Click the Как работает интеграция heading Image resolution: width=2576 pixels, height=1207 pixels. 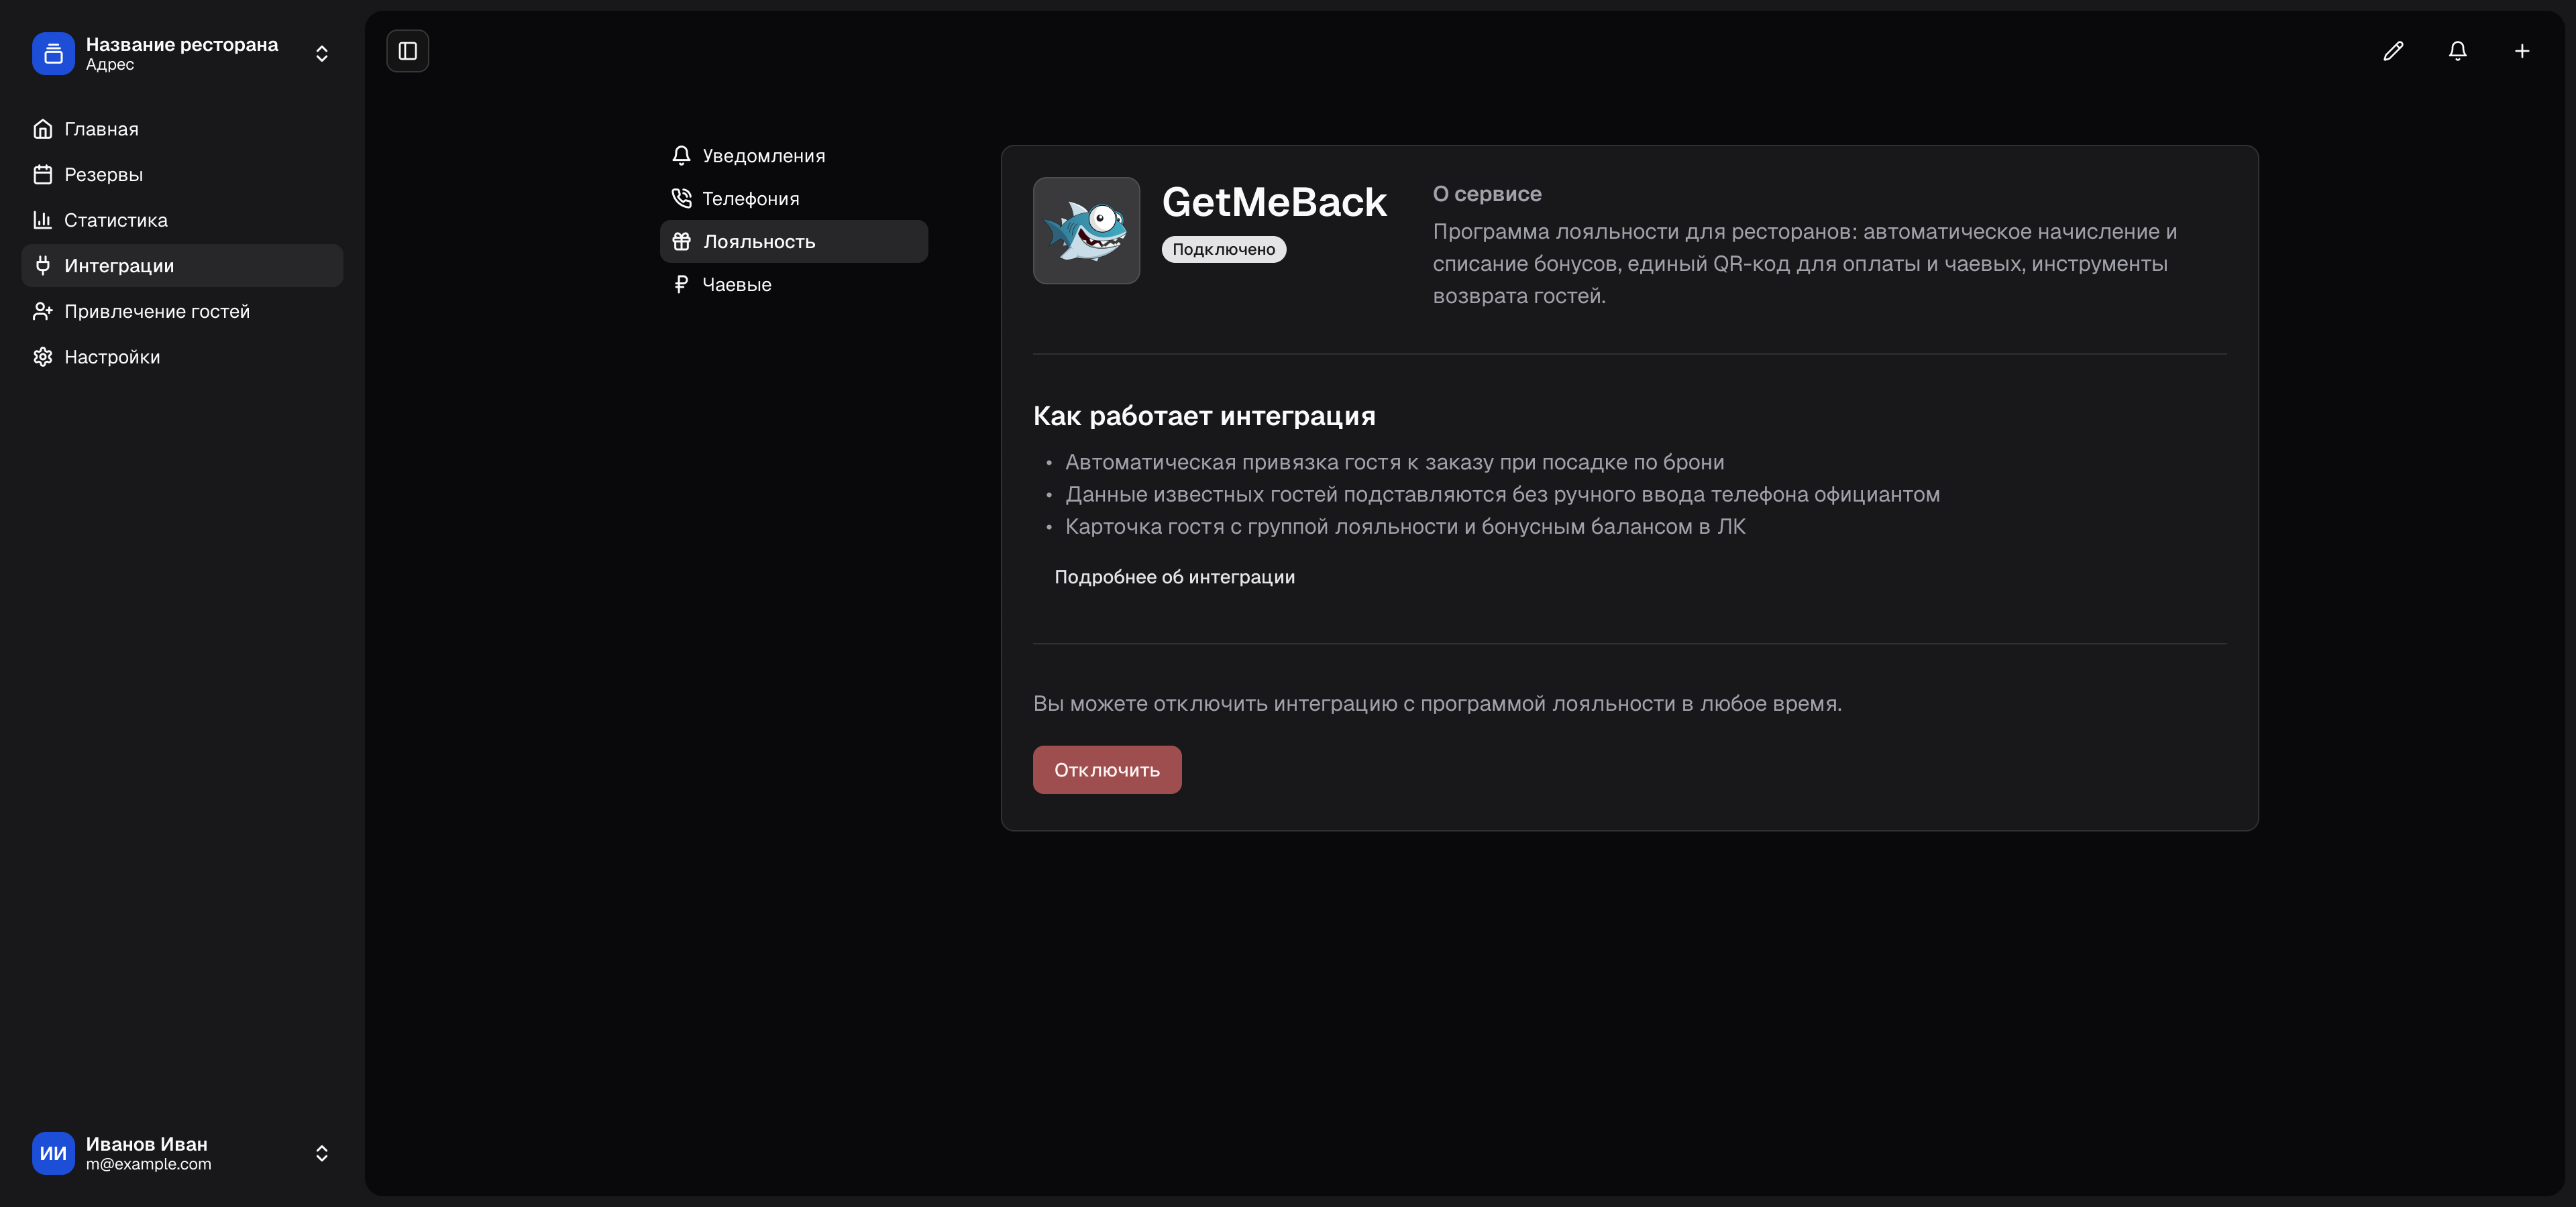pyautogui.click(x=1204, y=416)
